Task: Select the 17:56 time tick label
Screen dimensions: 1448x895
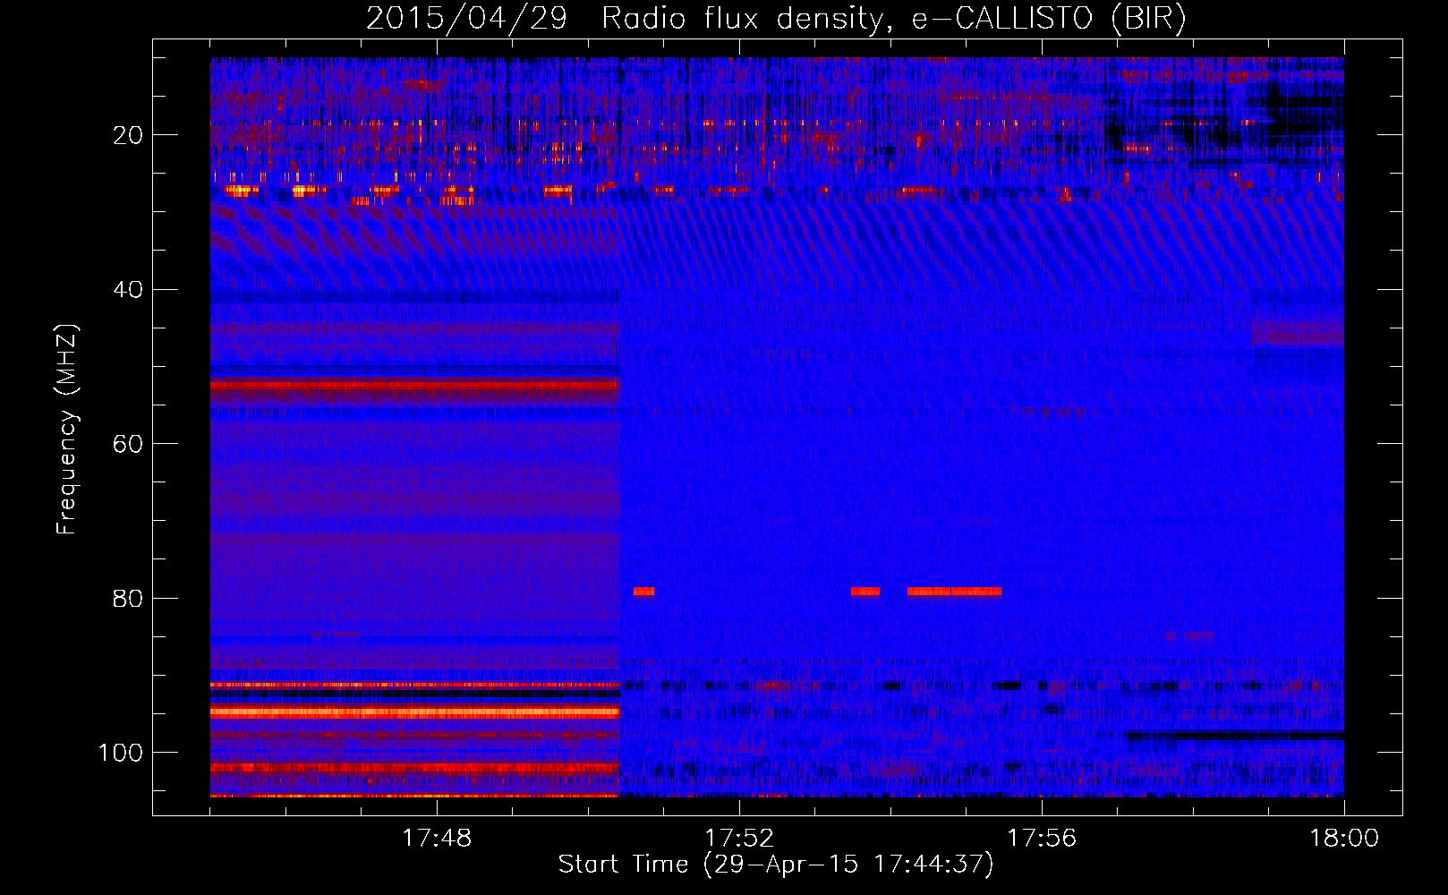Action: pos(1042,839)
